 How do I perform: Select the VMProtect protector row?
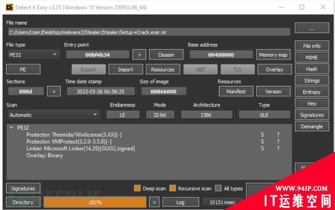coord(69,141)
